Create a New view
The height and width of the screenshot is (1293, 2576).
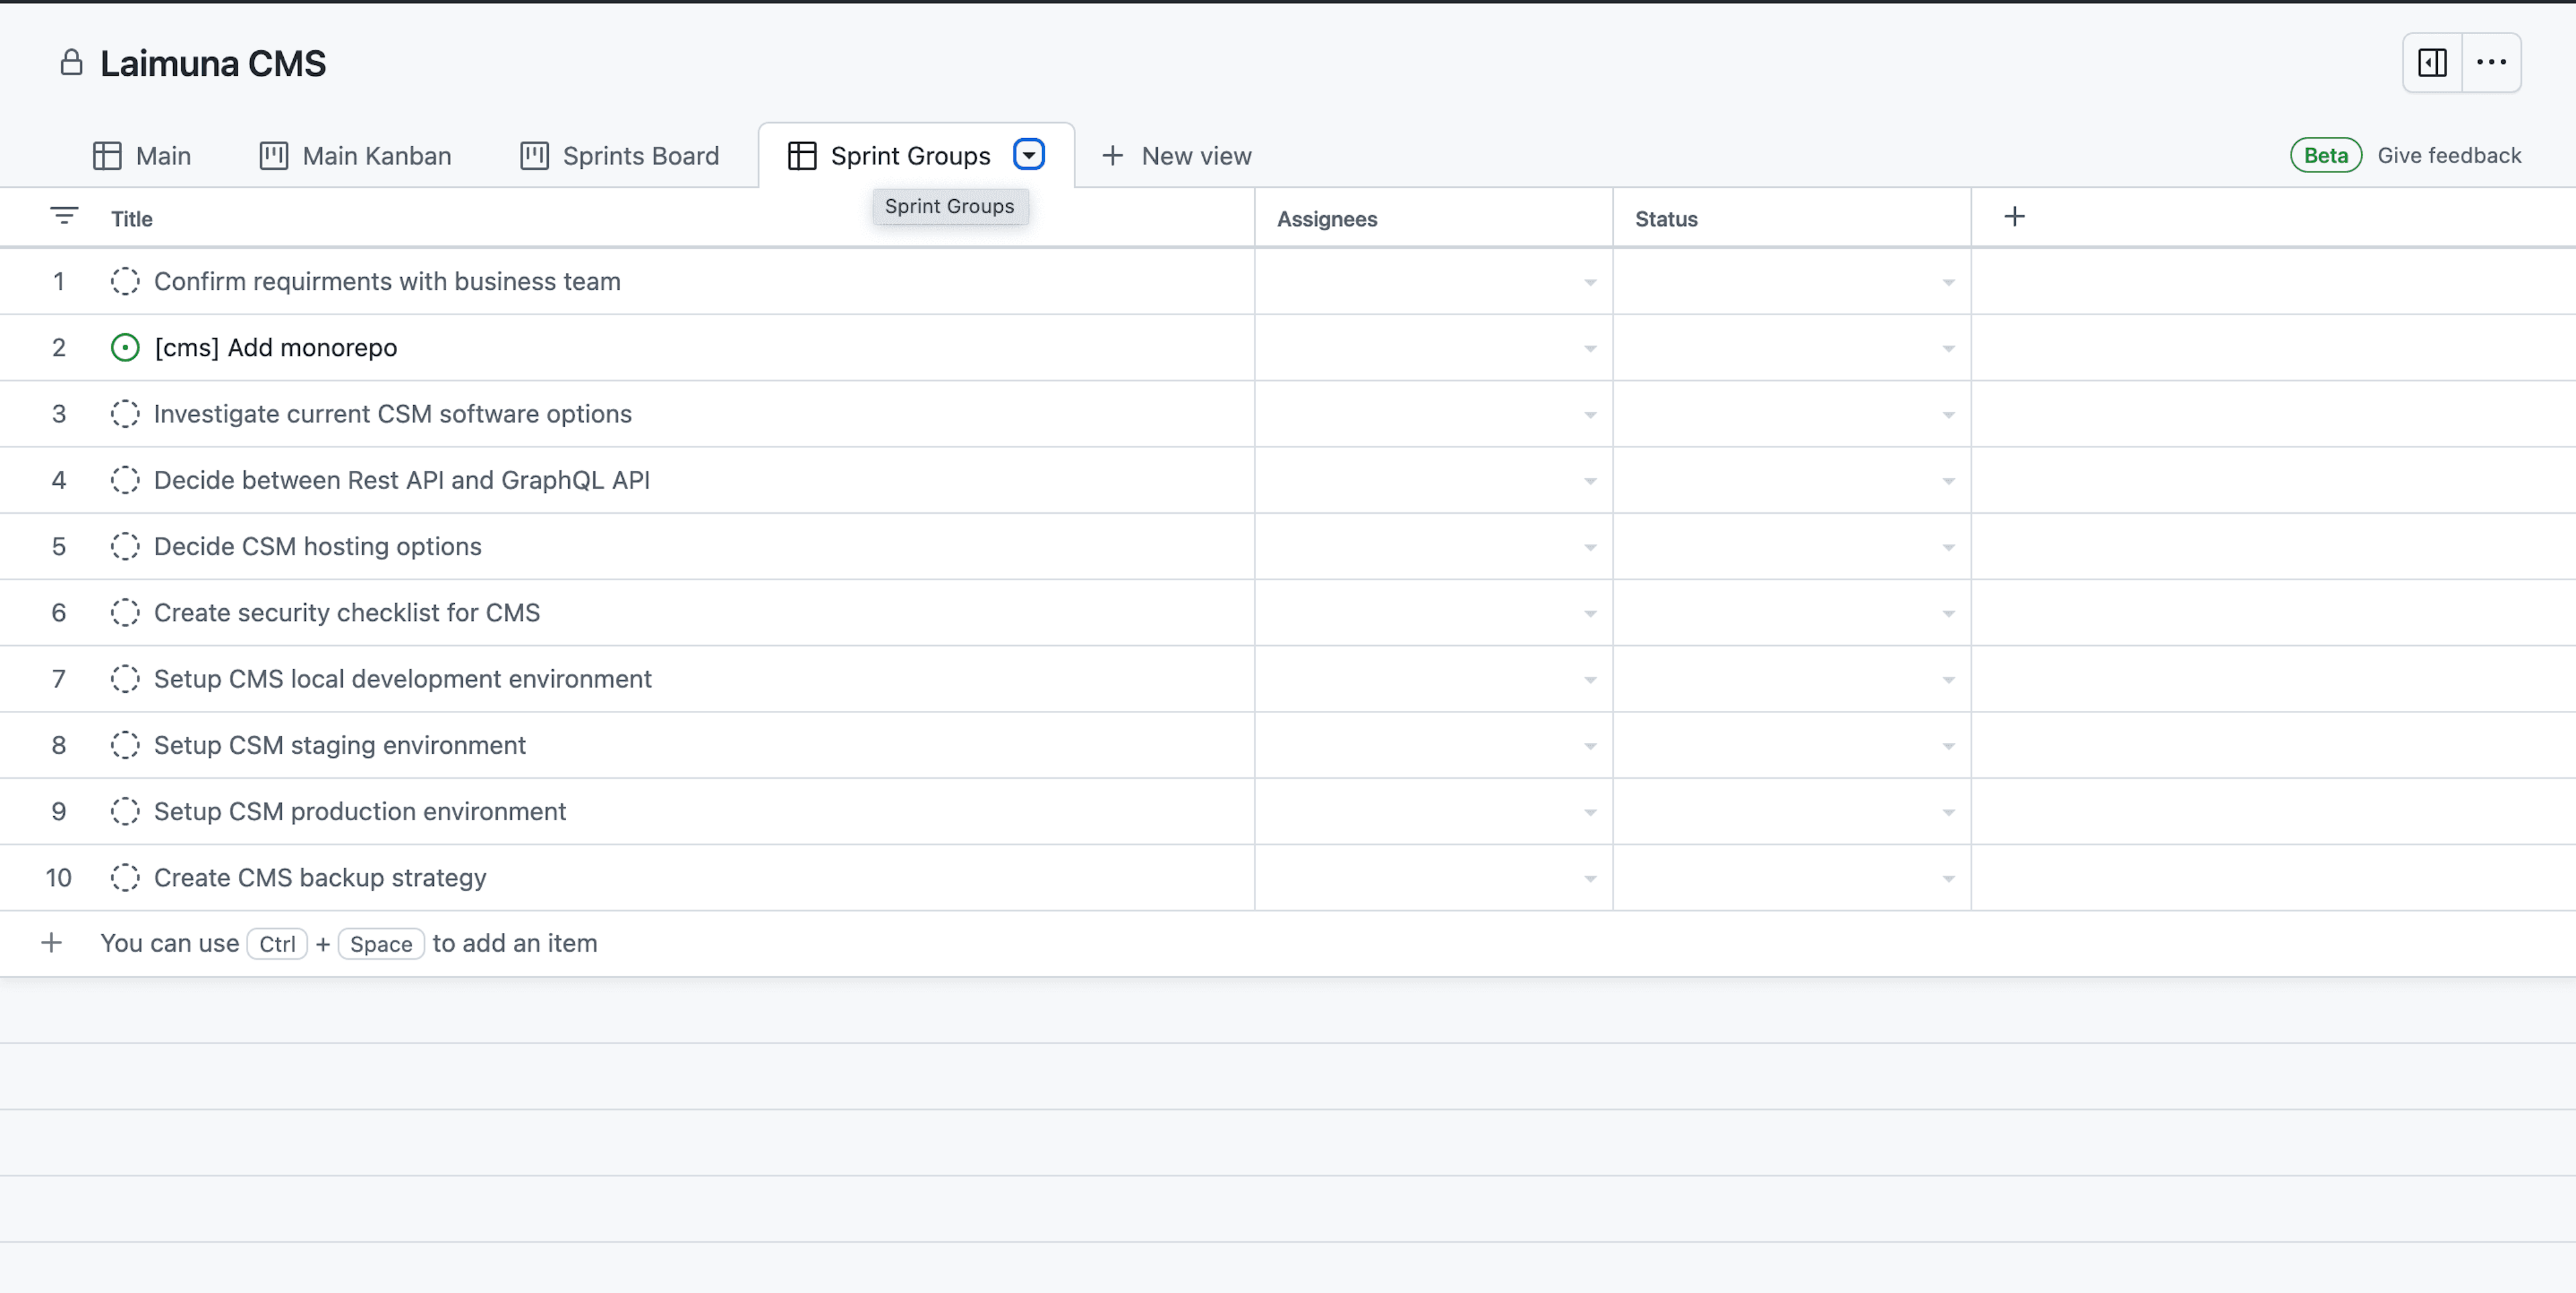tap(1177, 156)
